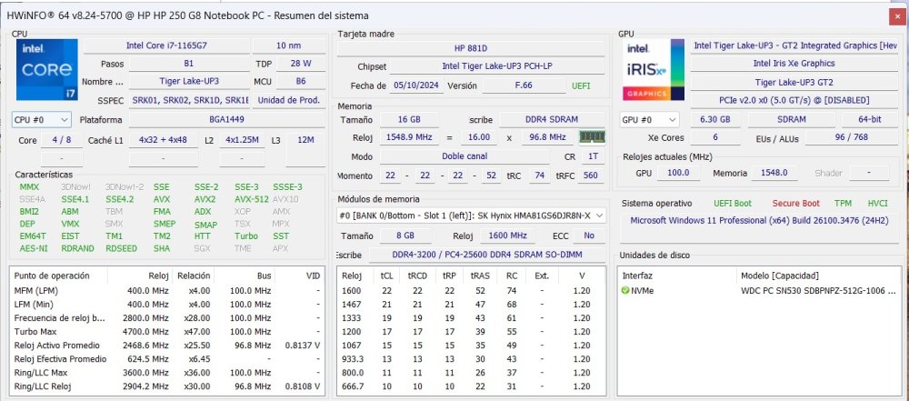The width and height of the screenshot is (909, 401).
Task: Click the Modelo [Capacidad] column header
Action: 780,276
